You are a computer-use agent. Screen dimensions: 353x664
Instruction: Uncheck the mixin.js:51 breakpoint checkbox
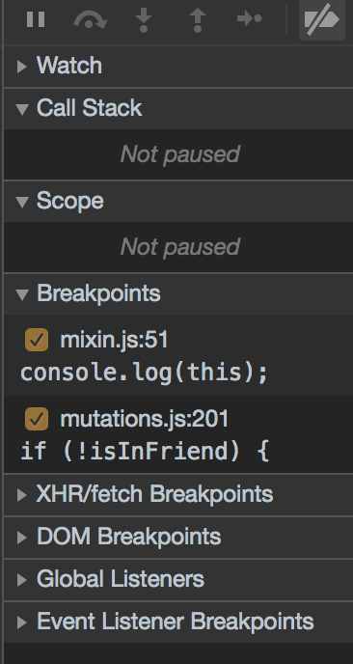37,340
